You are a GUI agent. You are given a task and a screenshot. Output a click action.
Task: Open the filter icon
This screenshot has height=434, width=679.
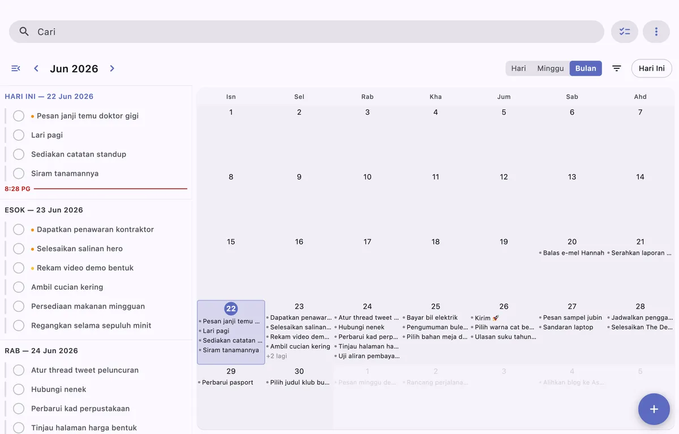(617, 68)
